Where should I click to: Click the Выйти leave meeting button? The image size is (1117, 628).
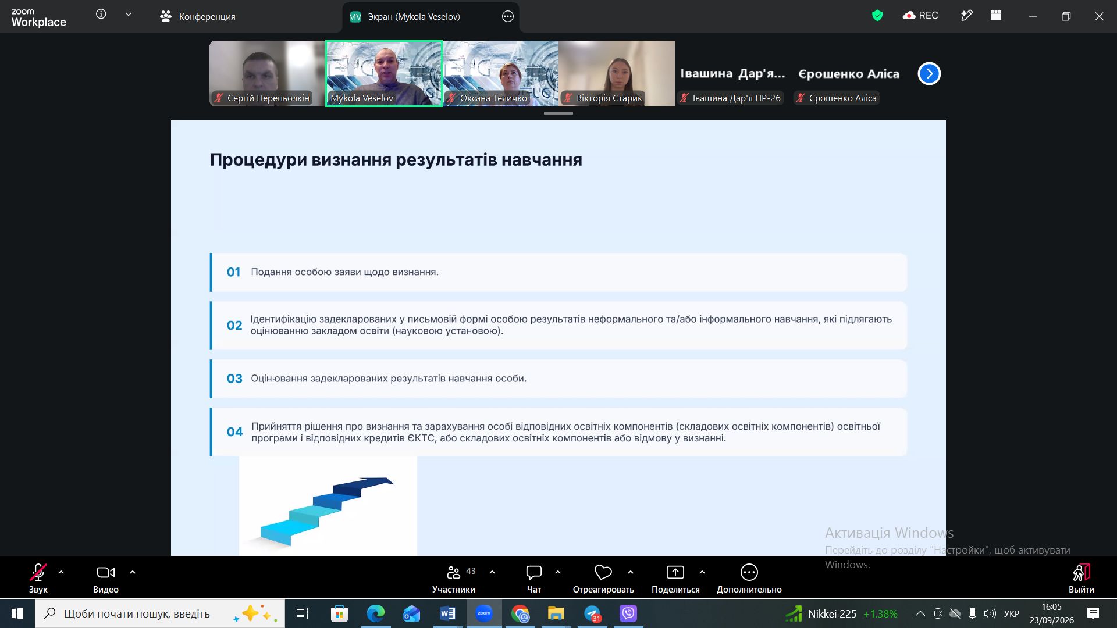coord(1081,579)
